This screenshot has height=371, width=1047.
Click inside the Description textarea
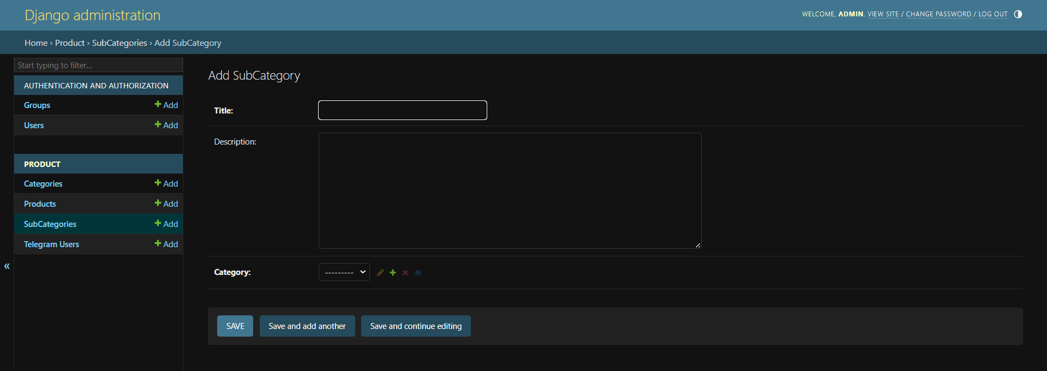510,191
